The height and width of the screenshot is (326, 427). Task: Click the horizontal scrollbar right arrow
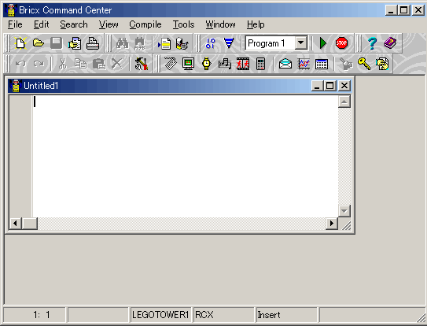coord(332,224)
